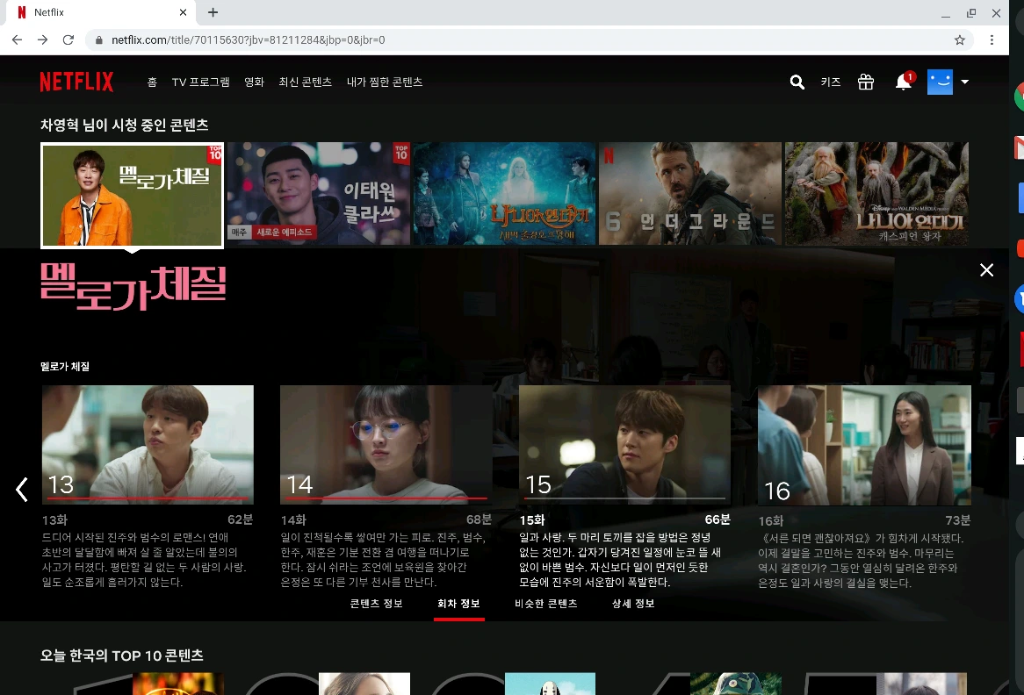Screen dimensions: 1024x695
Task: Open a new browser tab
Action: 213,12
